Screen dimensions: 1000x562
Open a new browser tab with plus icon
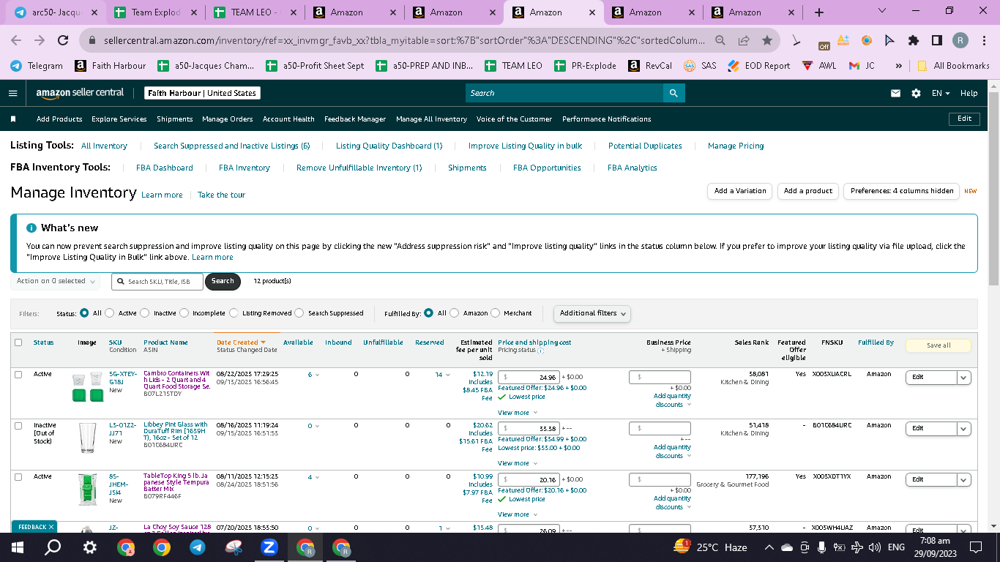point(819,12)
